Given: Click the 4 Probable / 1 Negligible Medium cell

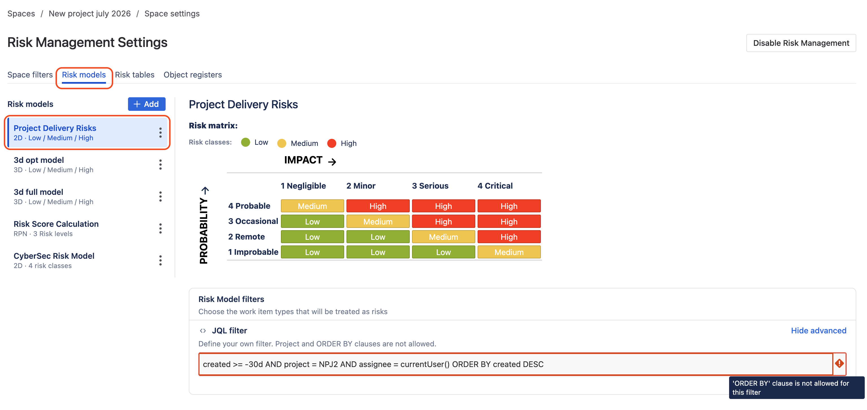Looking at the screenshot, I should [312, 206].
